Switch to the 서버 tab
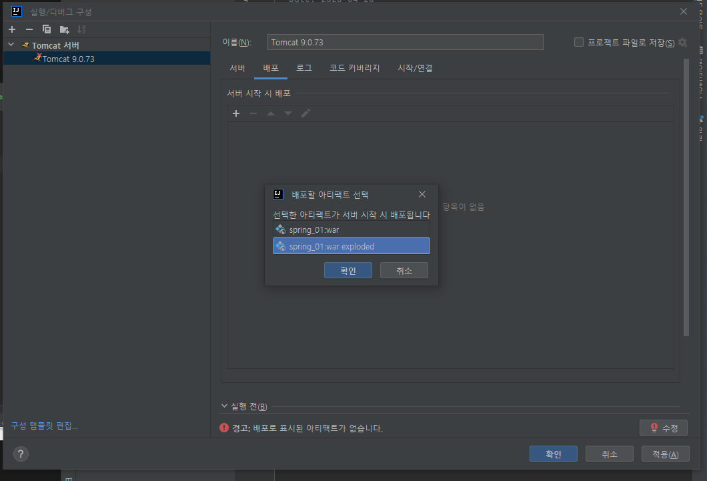Screen dimensions: 707x481 [237, 68]
